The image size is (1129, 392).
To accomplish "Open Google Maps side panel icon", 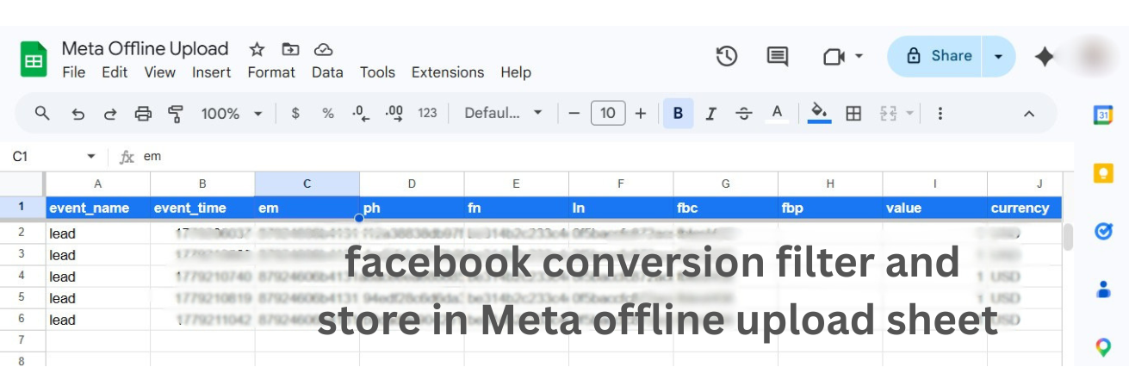I will coord(1103,347).
